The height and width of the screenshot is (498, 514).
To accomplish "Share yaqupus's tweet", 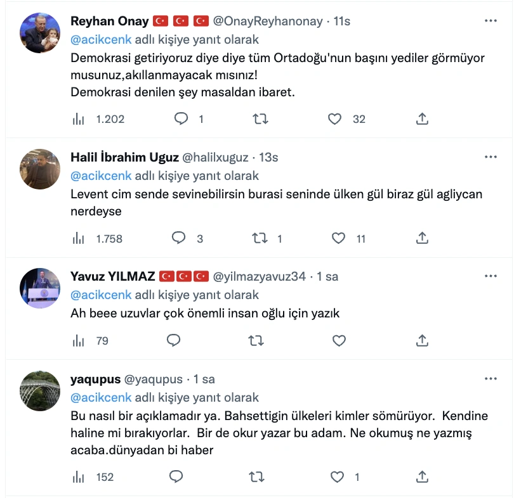I will (421, 477).
